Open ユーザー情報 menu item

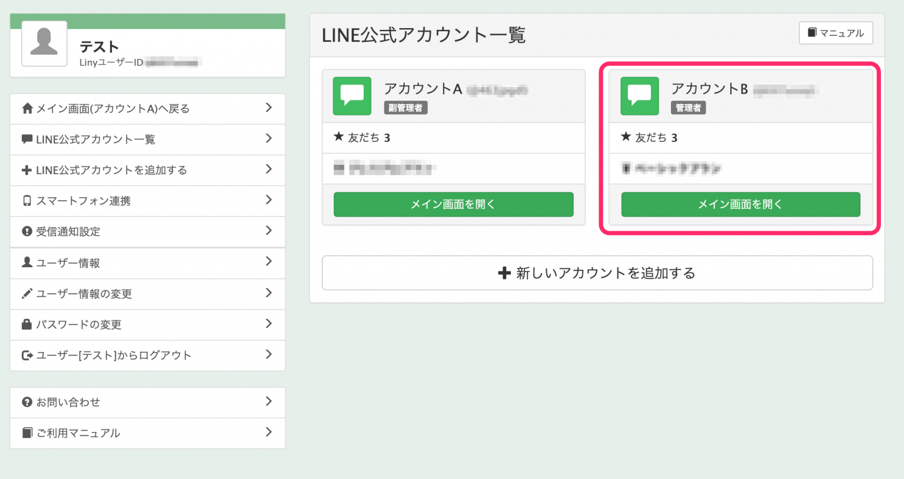(x=148, y=263)
